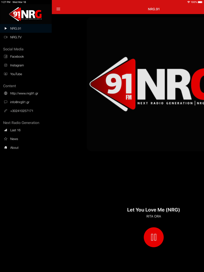This screenshot has width=204, height=272.
Task: Click the Facebook icon
Action: [x=6, y=57]
